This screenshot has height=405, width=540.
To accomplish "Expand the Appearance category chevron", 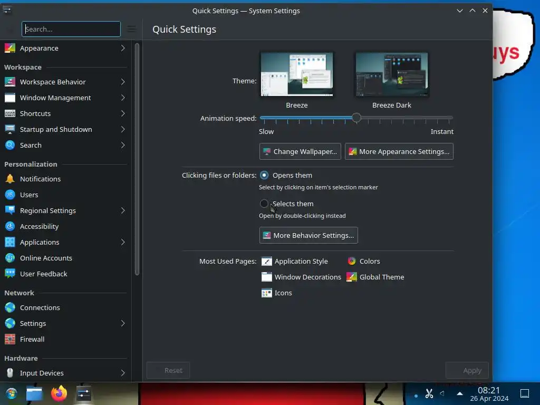I will click(x=122, y=48).
